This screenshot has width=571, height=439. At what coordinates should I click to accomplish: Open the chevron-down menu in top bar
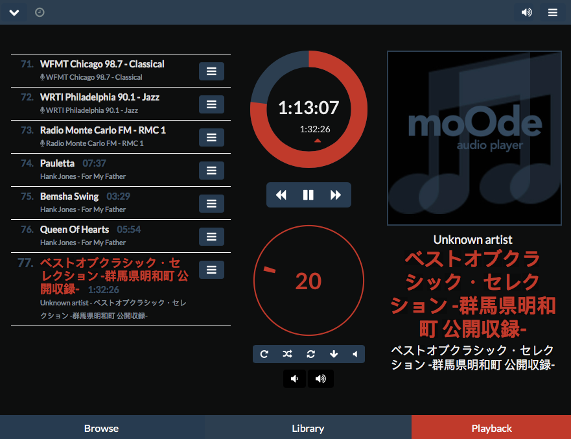[x=14, y=12]
